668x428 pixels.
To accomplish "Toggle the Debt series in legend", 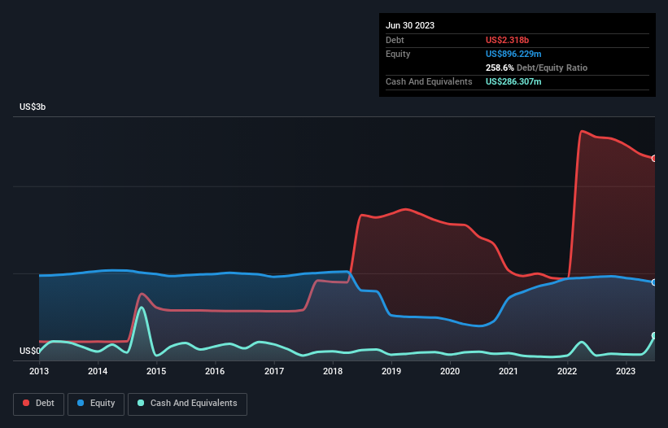I will [x=38, y=404].
